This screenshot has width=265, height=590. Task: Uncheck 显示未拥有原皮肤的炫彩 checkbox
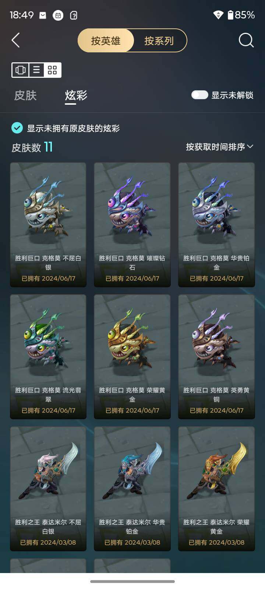[x=17, y=128]
